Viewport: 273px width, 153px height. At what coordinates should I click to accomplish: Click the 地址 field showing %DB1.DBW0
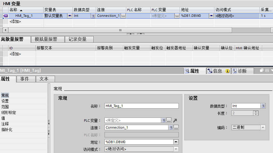pos(139,142)
